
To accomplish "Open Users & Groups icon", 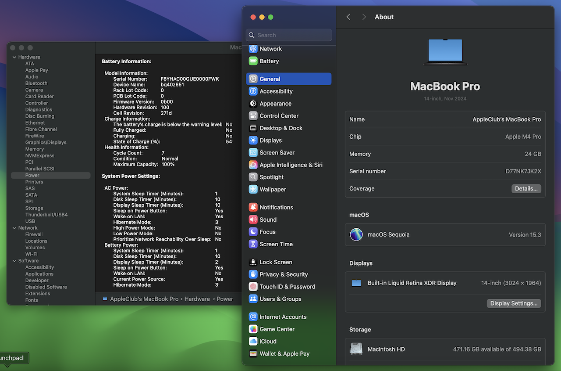I will 253,299.
